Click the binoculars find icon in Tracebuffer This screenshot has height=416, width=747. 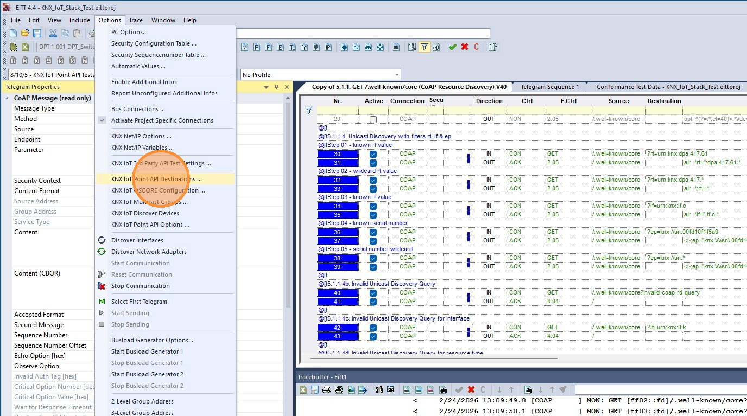tap(379, 389)
